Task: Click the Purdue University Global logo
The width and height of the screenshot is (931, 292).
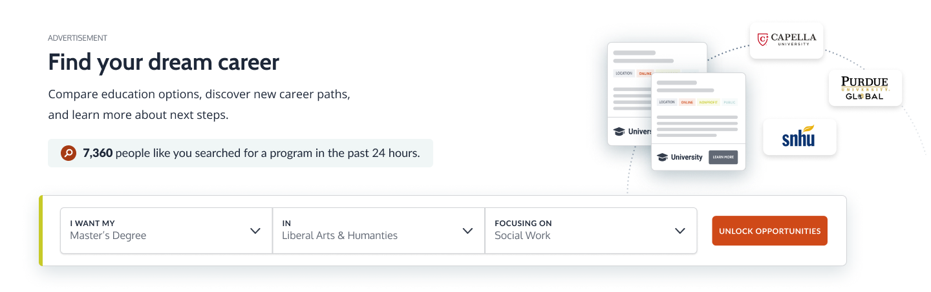Action: tap(865, 88)
